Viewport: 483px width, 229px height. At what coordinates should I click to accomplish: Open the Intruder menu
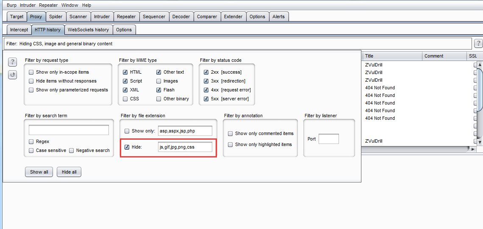[x=28, y=5]
